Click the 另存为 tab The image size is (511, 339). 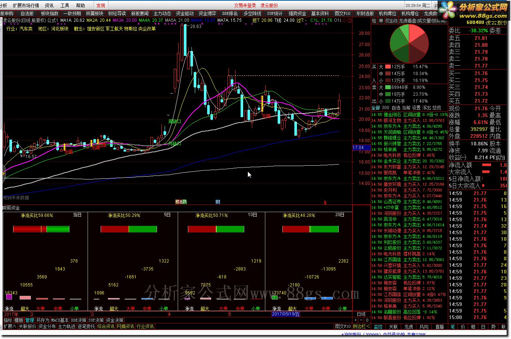(x=43, y=320)
